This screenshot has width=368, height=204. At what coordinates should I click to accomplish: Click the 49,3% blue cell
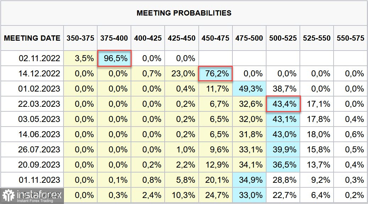[x=249, y=89]
